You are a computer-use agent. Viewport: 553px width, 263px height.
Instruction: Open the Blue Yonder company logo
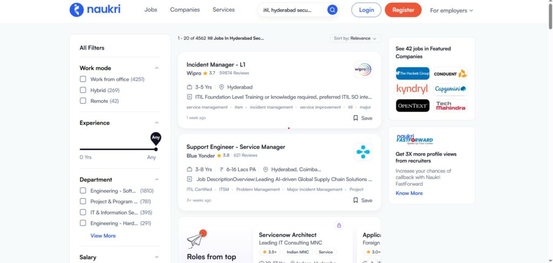click(x=363, y=152)
